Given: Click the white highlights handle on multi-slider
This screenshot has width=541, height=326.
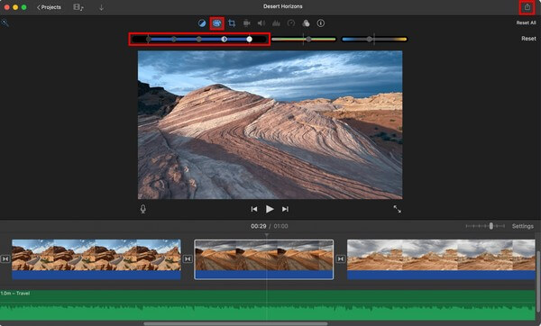Looking at the screenshot, I should pos(249,40).
